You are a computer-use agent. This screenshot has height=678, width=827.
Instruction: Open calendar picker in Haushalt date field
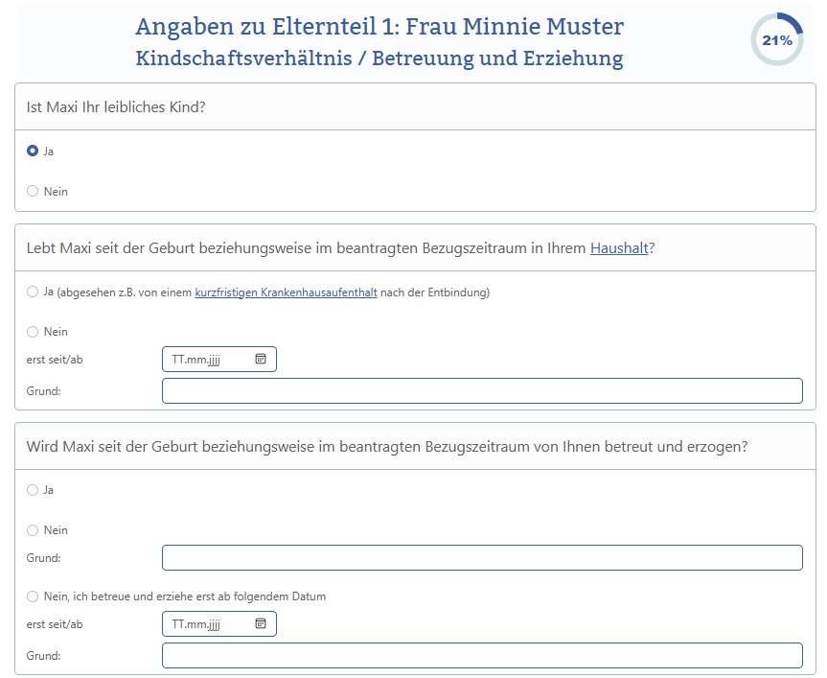click(261, 360)
